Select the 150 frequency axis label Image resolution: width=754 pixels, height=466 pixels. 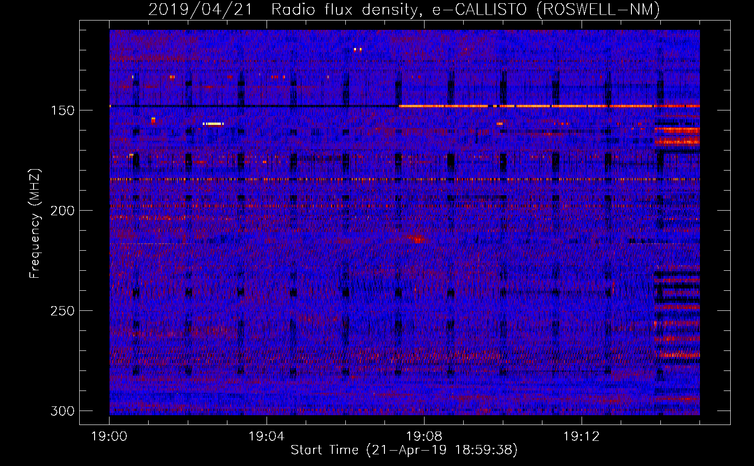(x=62, y=110)
